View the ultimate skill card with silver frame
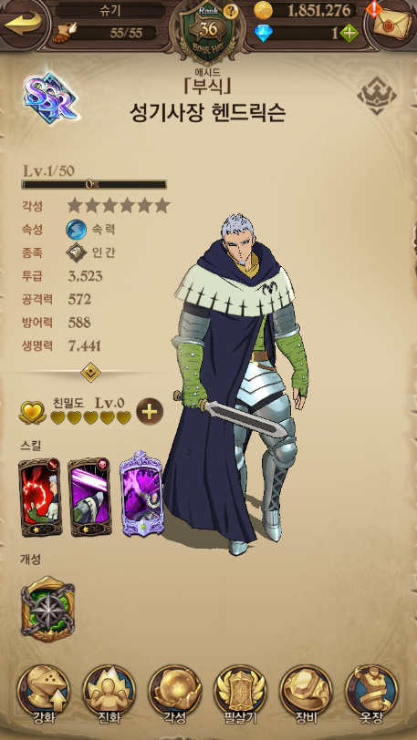This screenshot has width=417, height=740. (141, 494)
